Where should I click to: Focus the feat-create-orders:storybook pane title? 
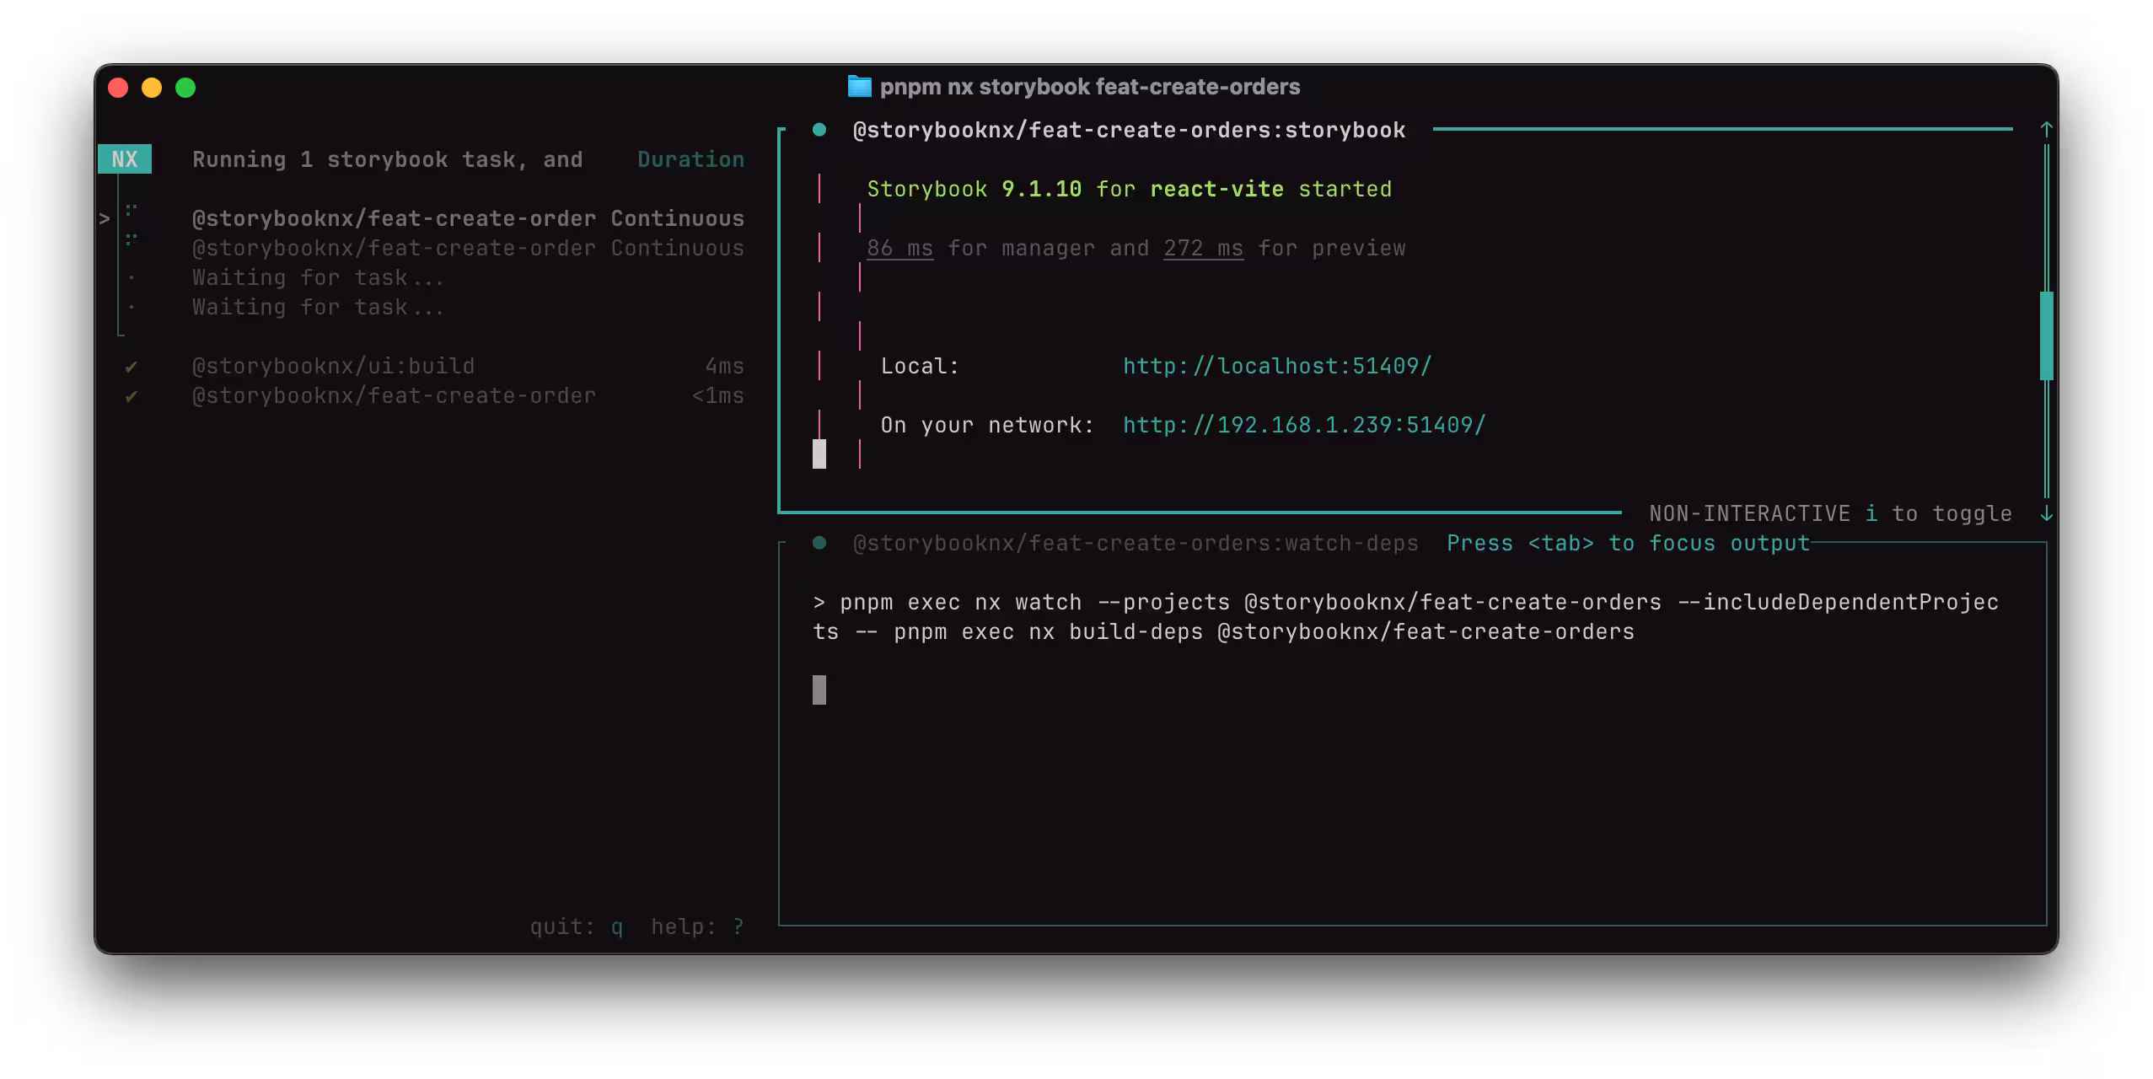tap(1128, 130)
